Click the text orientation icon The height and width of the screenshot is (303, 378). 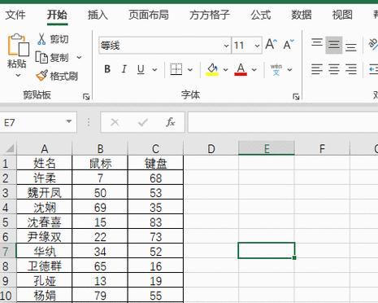(373, 44)
